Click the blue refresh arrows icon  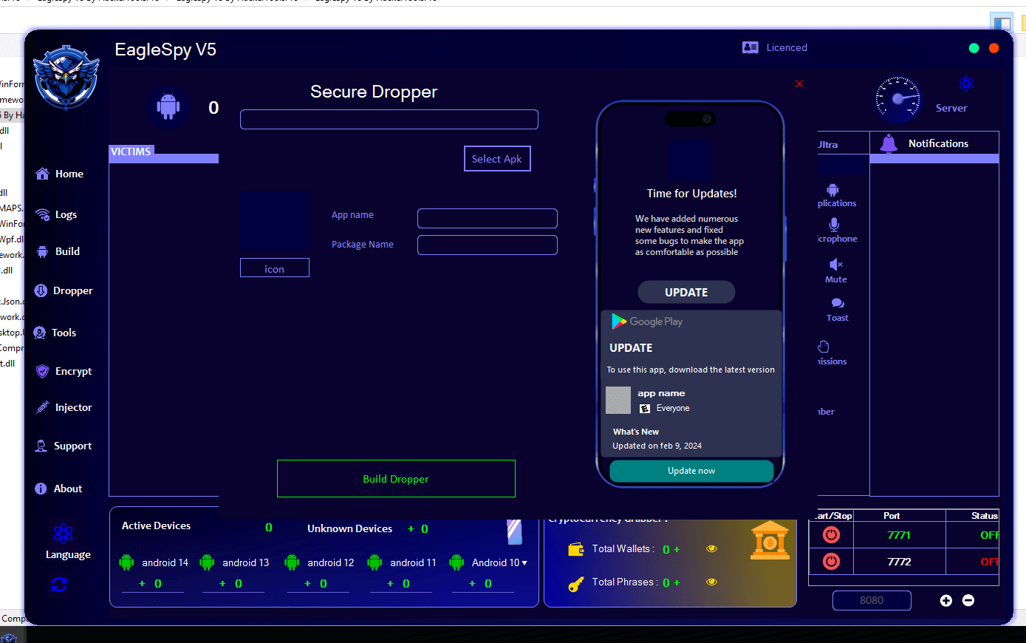pos(60,585)
